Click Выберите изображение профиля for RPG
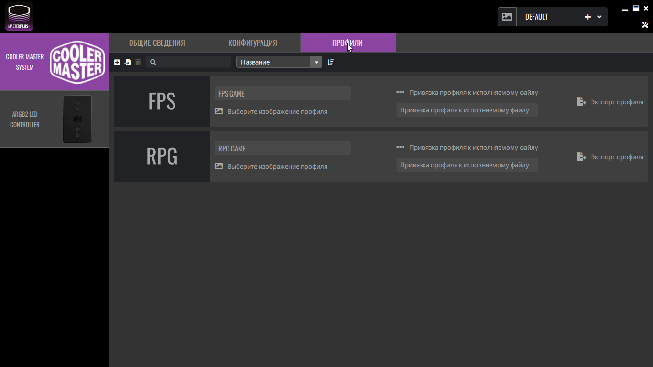Screen dimensions: 653x367 278,166
